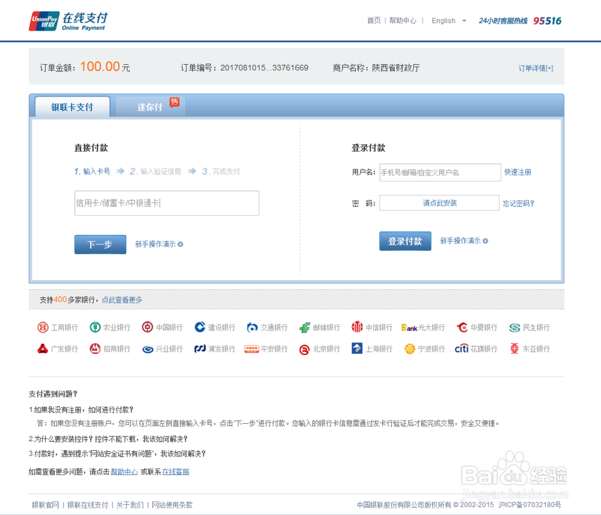Click 快速注册 quick register link
Viewport: 601px width, 515px height.
[517, 172]
